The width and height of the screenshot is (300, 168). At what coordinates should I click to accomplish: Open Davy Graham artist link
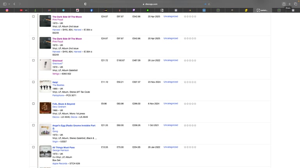[59, 107]
